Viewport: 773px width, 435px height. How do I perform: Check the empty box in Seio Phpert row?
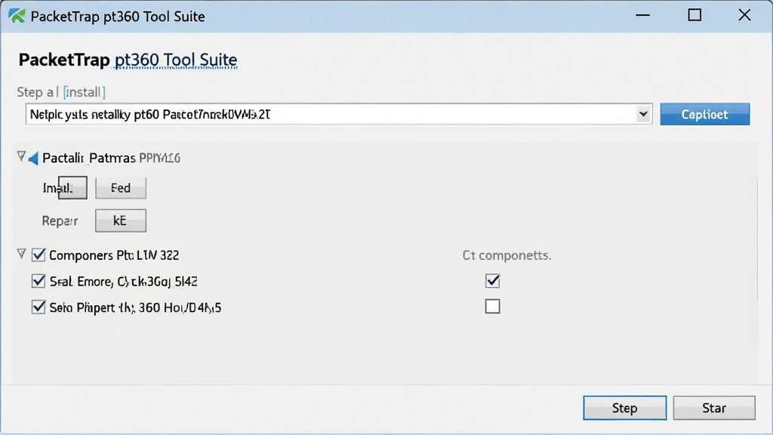pyautogui.click(x=492, y=307)
